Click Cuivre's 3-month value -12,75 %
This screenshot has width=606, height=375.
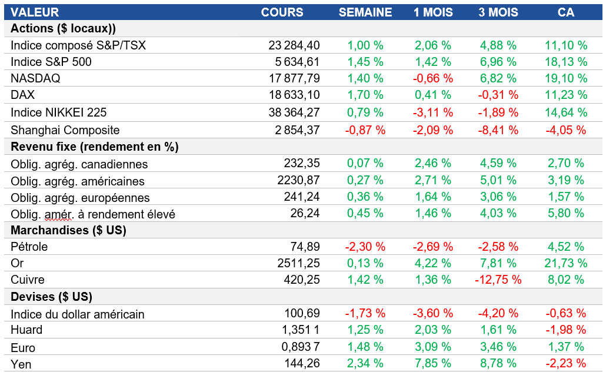click(x=498, y=280)
